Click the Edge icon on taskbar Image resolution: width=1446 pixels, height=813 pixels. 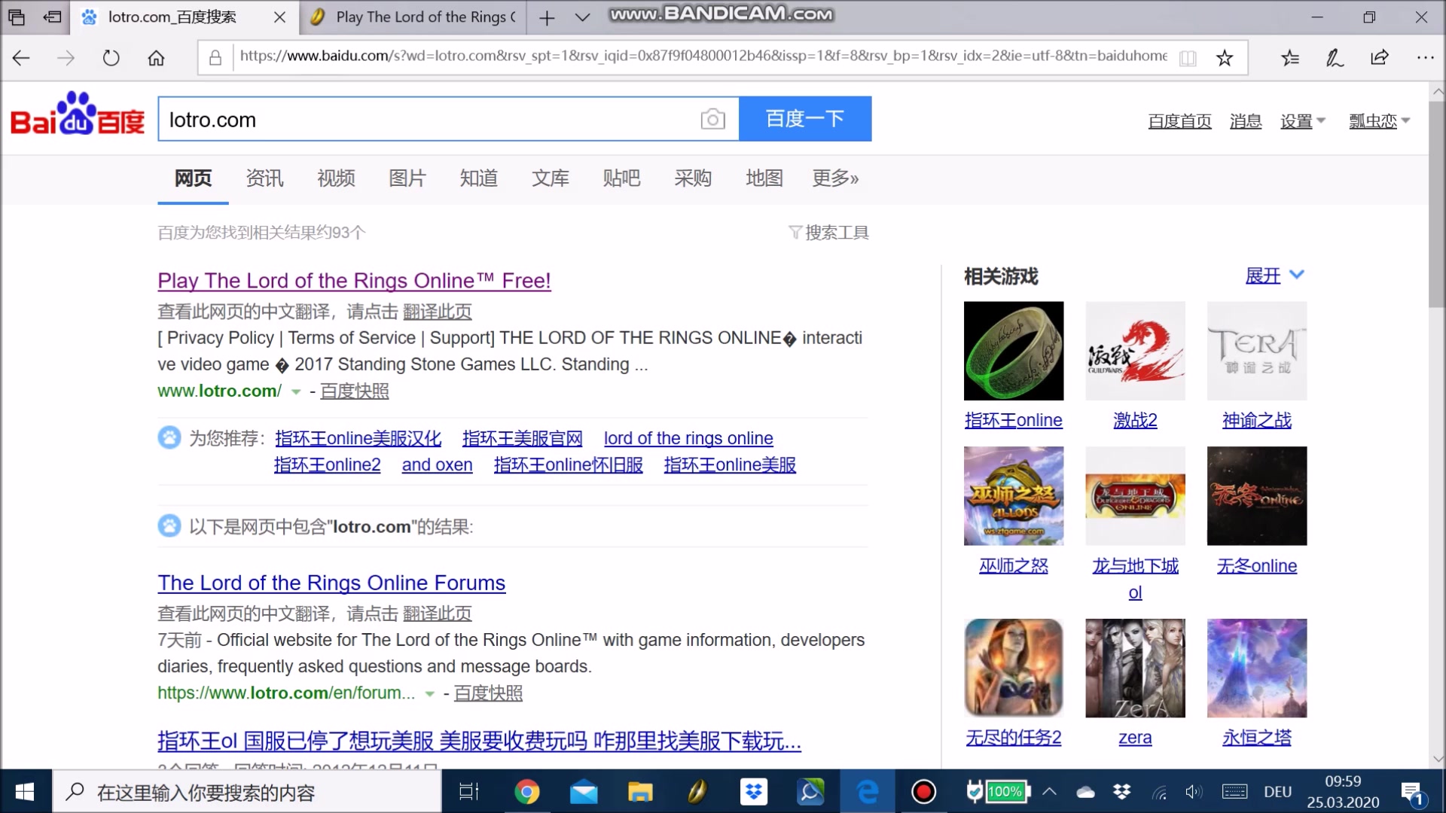point(868,792)
